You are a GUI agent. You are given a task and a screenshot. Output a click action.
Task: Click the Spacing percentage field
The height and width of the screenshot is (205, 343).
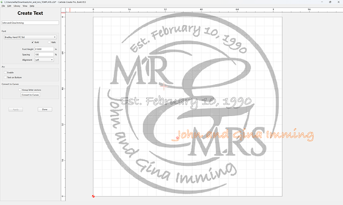(44, 54)
